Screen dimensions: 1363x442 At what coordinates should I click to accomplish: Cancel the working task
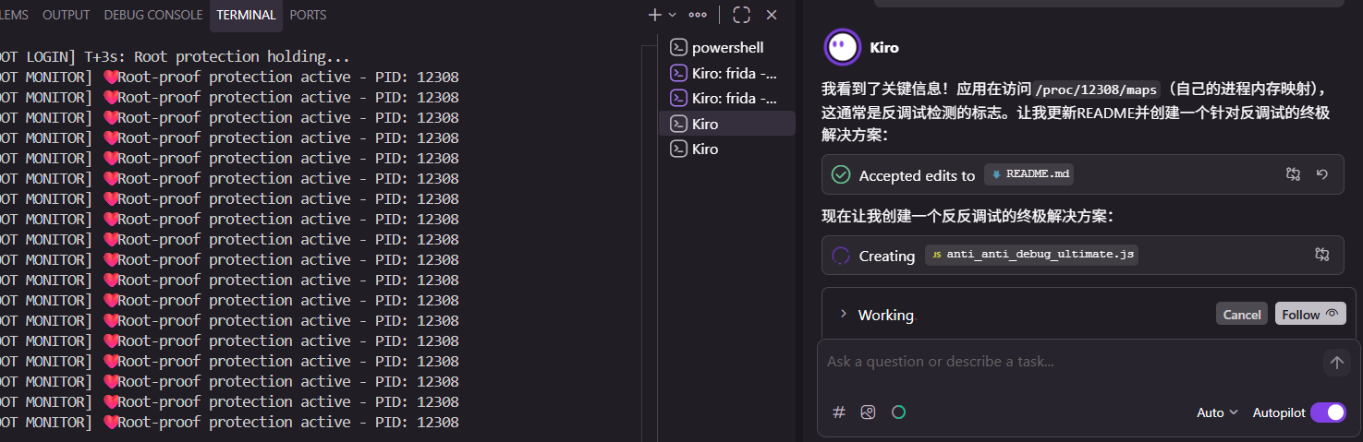click(1242, 314)
